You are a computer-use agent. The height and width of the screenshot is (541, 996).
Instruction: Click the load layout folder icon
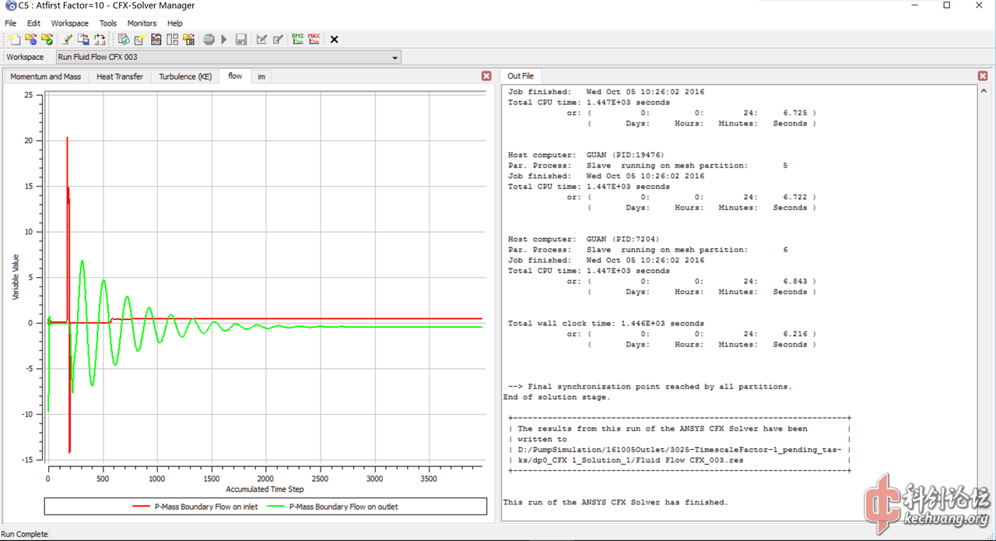[x=189, y=40]
